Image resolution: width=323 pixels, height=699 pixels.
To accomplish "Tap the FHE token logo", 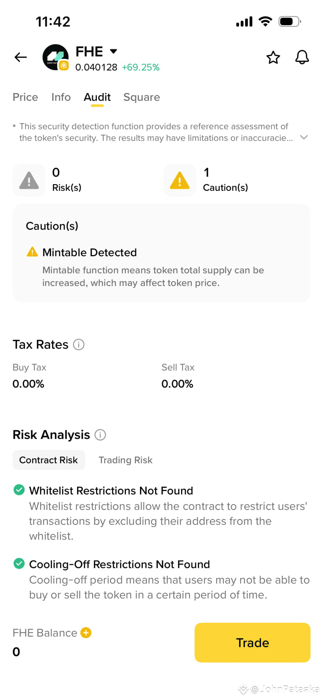I will tap(55, 57).
